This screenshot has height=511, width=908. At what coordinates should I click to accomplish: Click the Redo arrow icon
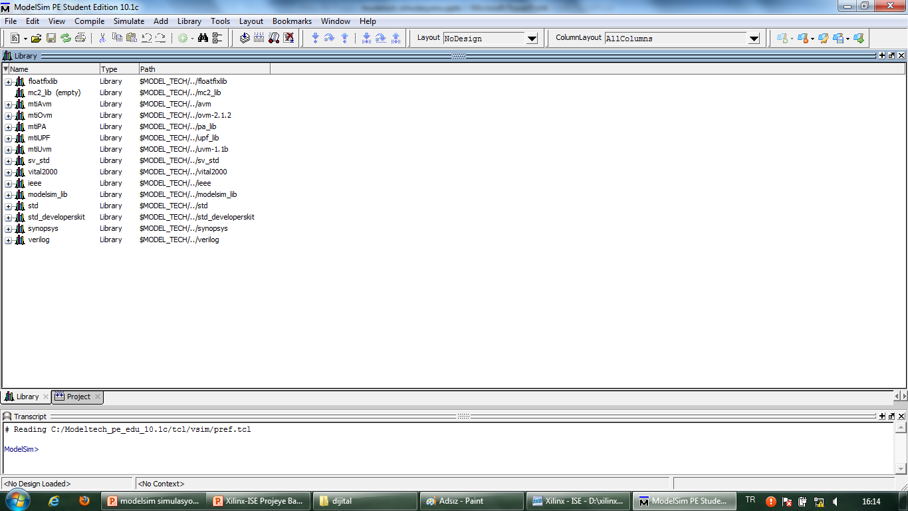point(161,38)
